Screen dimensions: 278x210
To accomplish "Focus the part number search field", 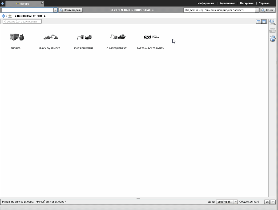I will coord(219,10).
